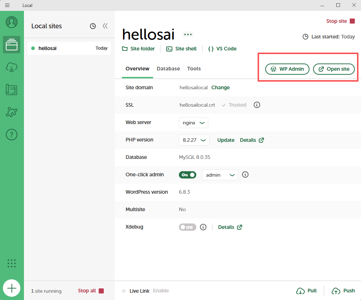Click the recent sites clock icon
This screenshot has height=300, width=361.
(x=93, y=26)
